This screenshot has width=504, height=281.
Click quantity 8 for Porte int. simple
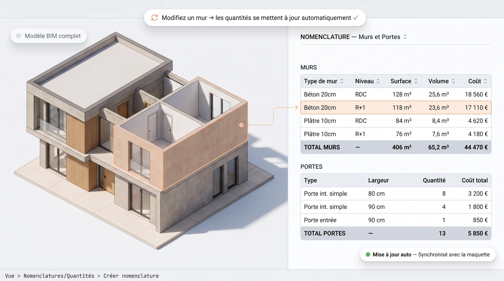click(x=444, y=194)
